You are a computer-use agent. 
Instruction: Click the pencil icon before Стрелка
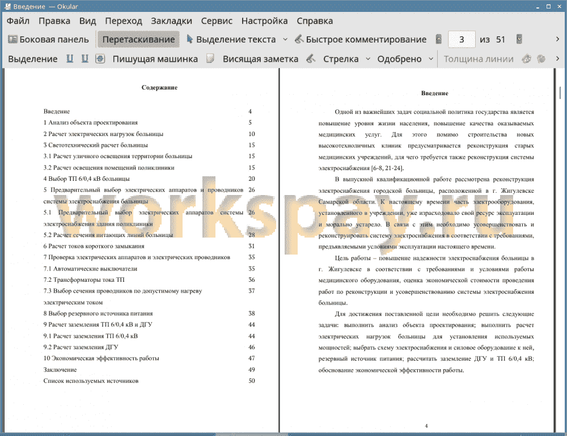pos(311,58)
